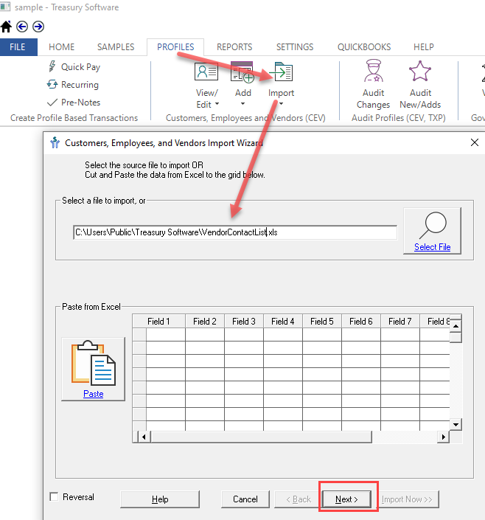Viewport: 485px width, 520px height.
Task: Switch to the REPORTS ribbon tab
Action: [x=234, y=47]
